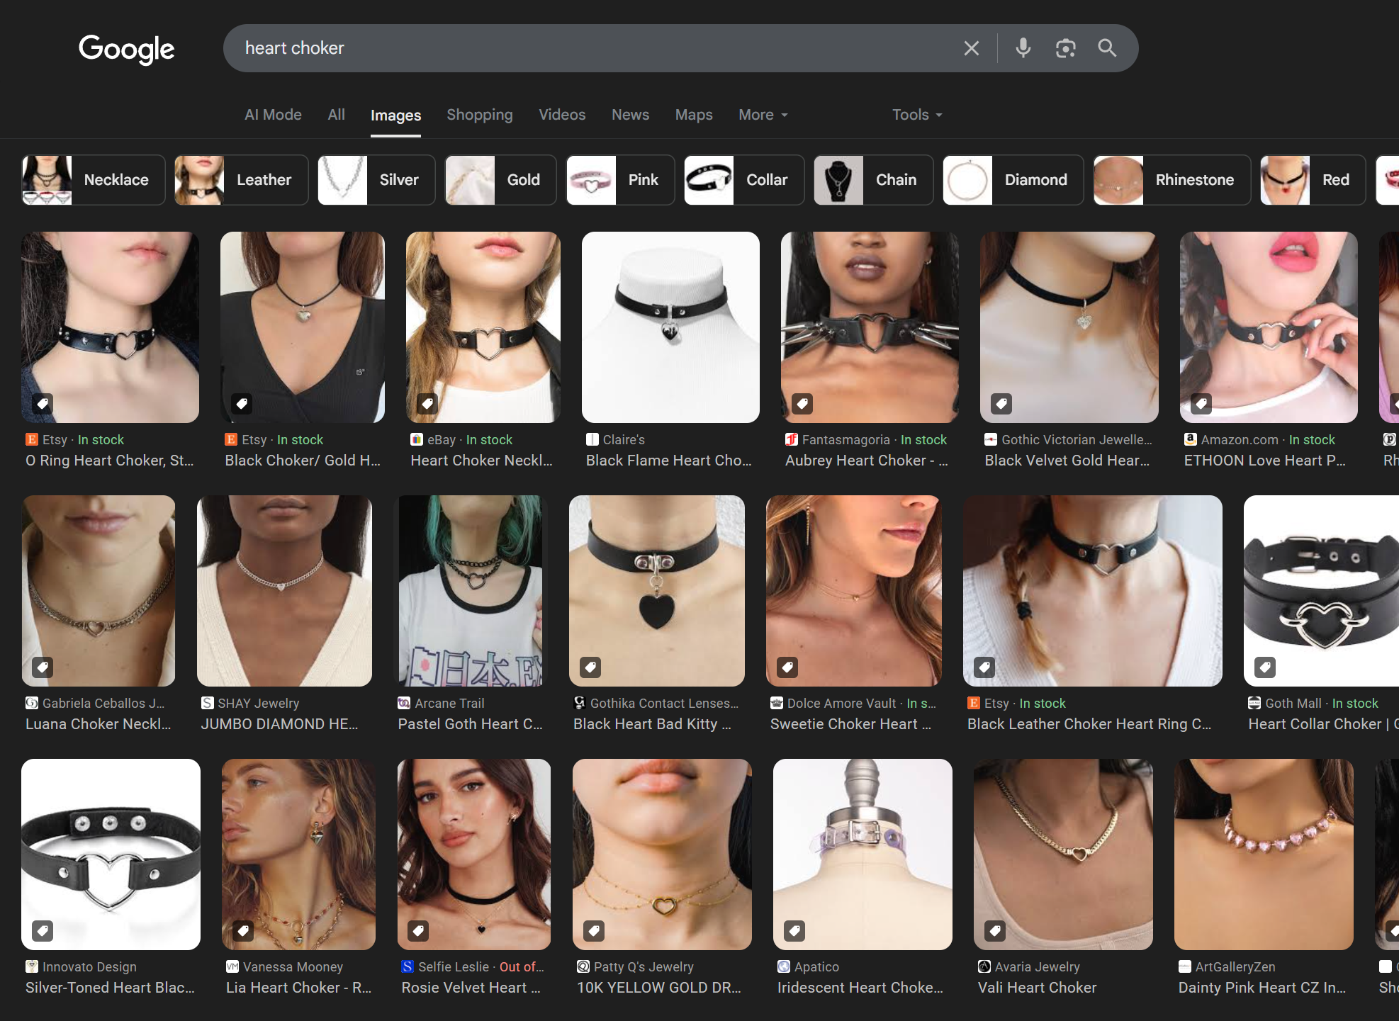Open SHAY Jewelry Jumbo Diamond Heart thumbnail

(x=284, y=591)
